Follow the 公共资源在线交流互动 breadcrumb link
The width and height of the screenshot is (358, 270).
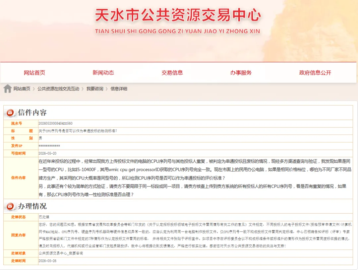(58, 89)
